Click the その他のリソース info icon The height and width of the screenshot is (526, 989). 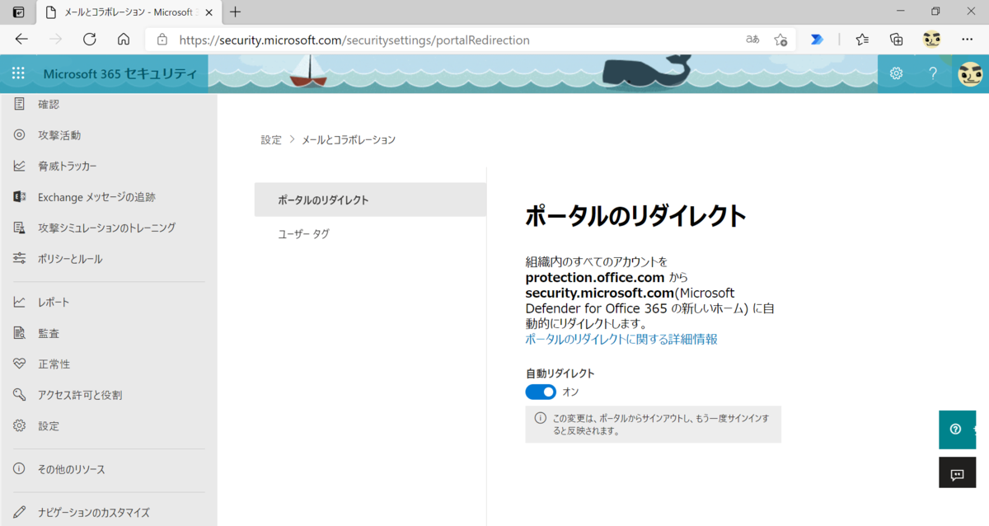click(19, 469)
